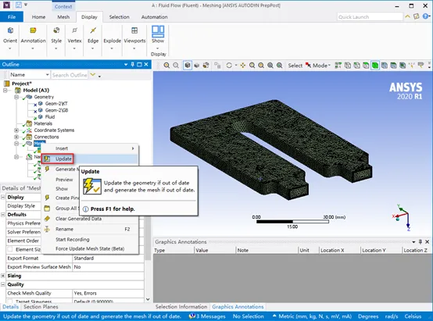Toggle the Target Skewness checkbox
The height and width of the screenshot is (321, 433).
click(x=10, y=301)
